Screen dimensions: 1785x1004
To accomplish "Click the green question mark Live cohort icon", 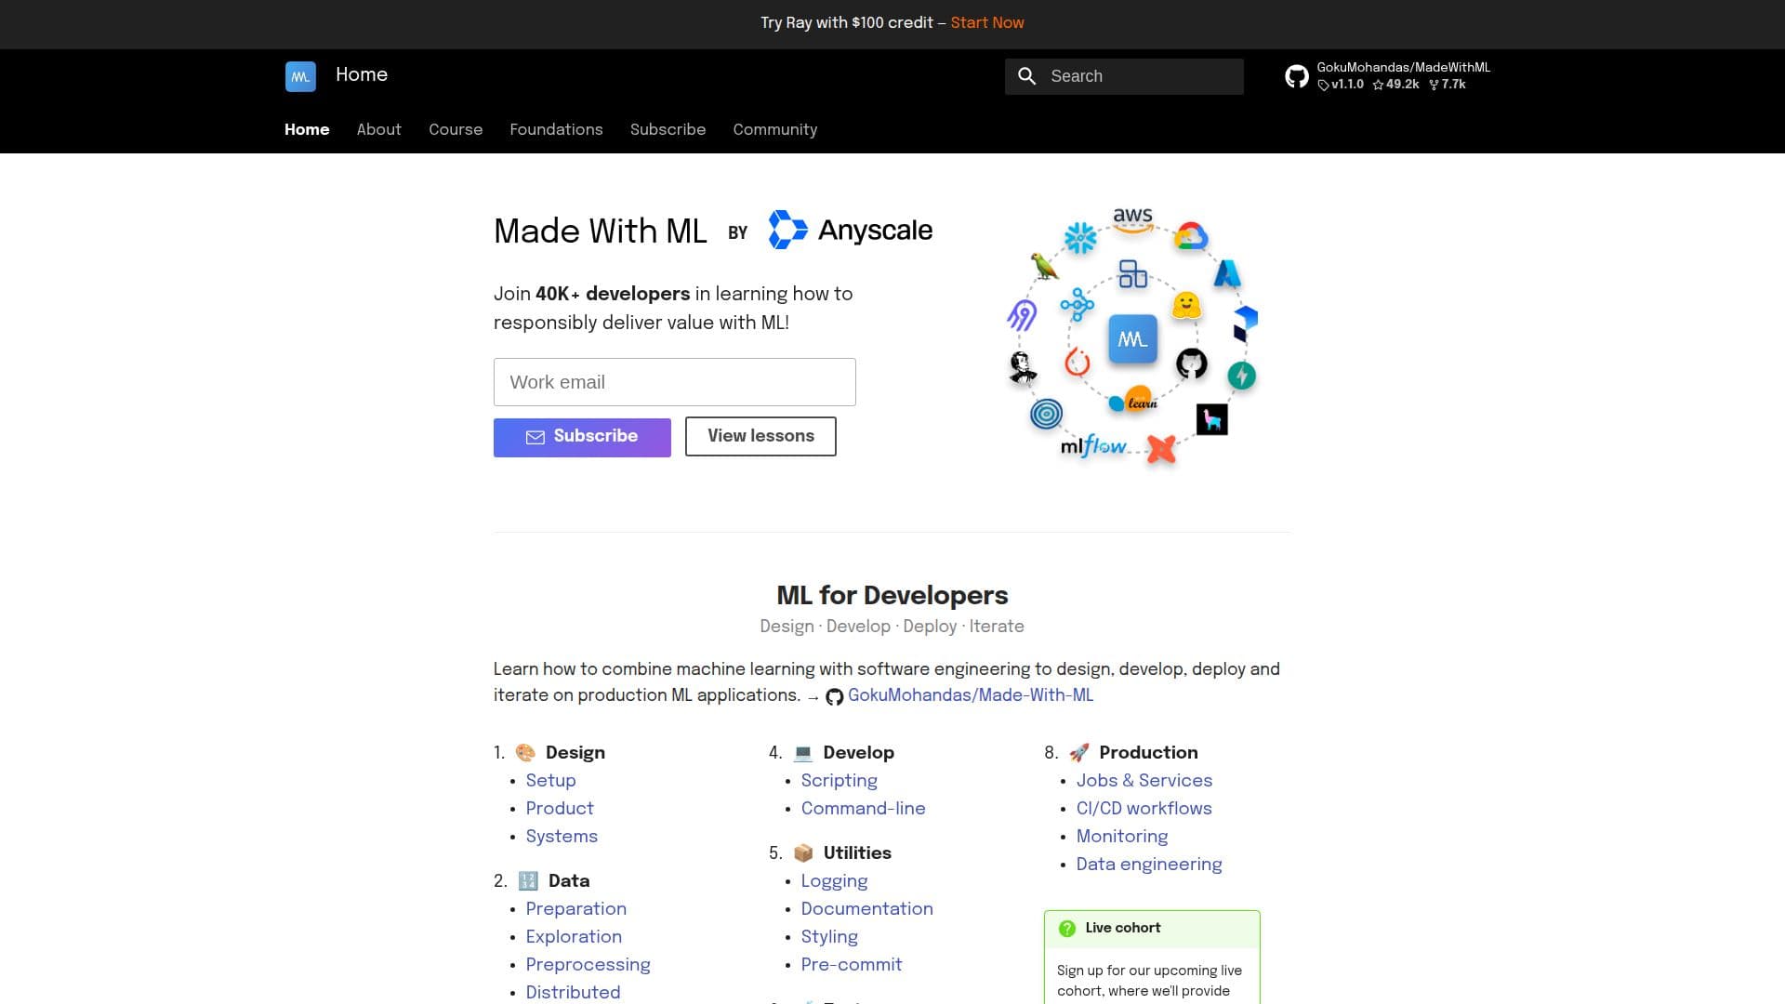I will coord(1067,928).
